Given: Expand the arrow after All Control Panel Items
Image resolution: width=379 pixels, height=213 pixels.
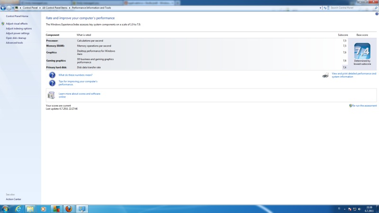Looking at the screenshot, I should pos(70,8).
